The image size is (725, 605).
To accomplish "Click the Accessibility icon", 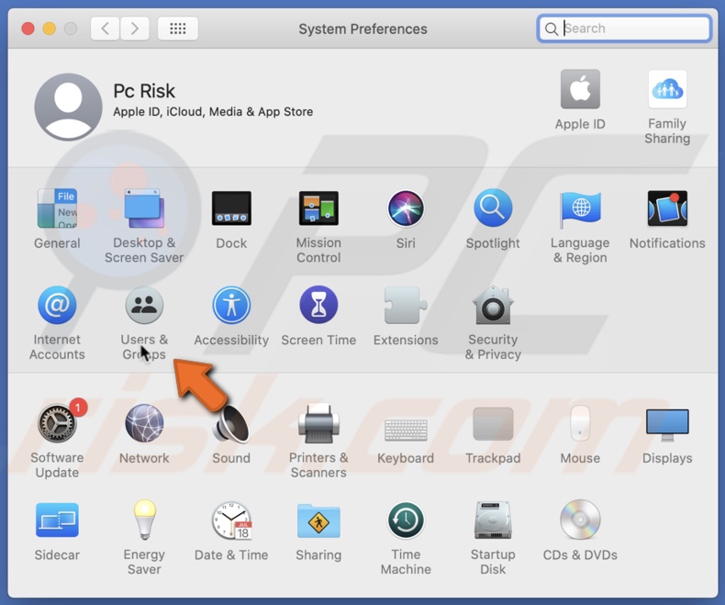I will coord(231,307).
